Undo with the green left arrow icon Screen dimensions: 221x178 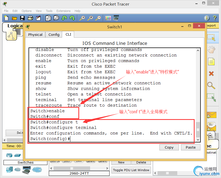pos(65,18)
